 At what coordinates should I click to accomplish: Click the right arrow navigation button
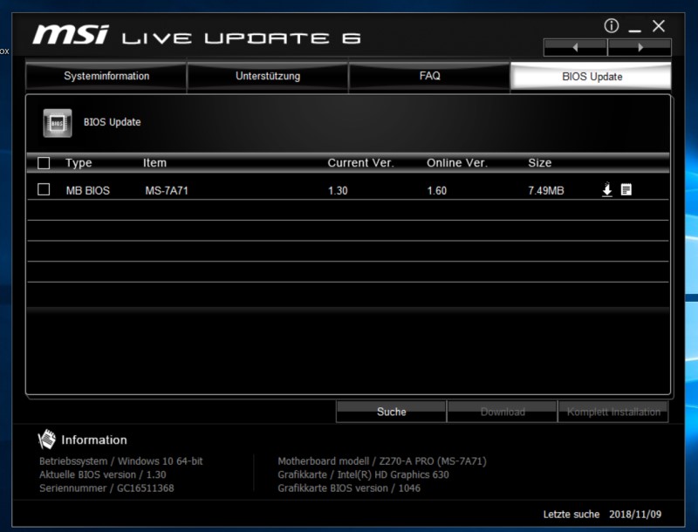[640, 47]
